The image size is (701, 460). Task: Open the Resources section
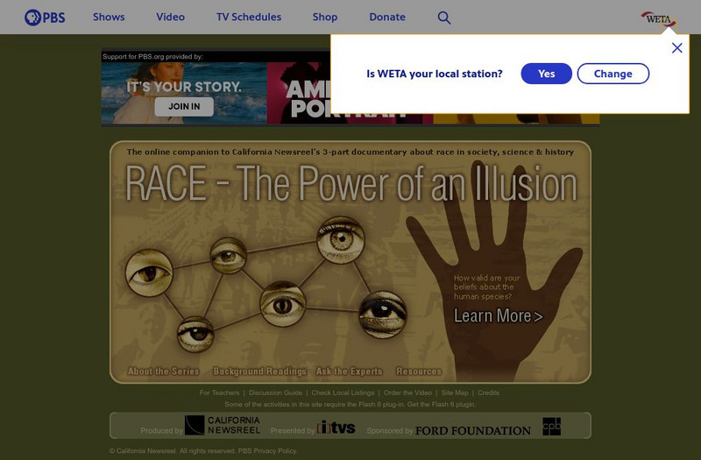tap(419, 371)
